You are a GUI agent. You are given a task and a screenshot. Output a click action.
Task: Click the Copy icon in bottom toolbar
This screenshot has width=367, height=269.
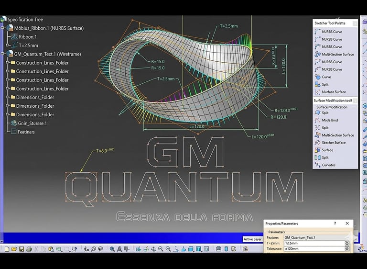(x=43, y=249)
